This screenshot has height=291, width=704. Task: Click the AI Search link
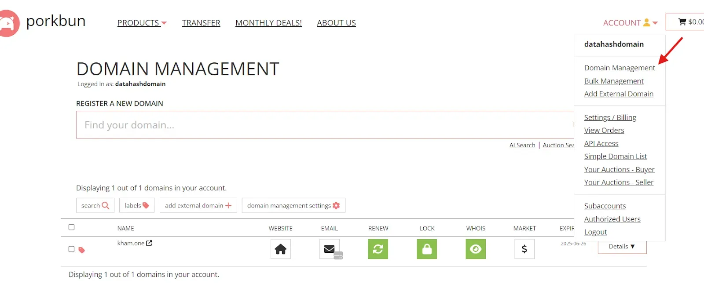[x=522, y=145]
